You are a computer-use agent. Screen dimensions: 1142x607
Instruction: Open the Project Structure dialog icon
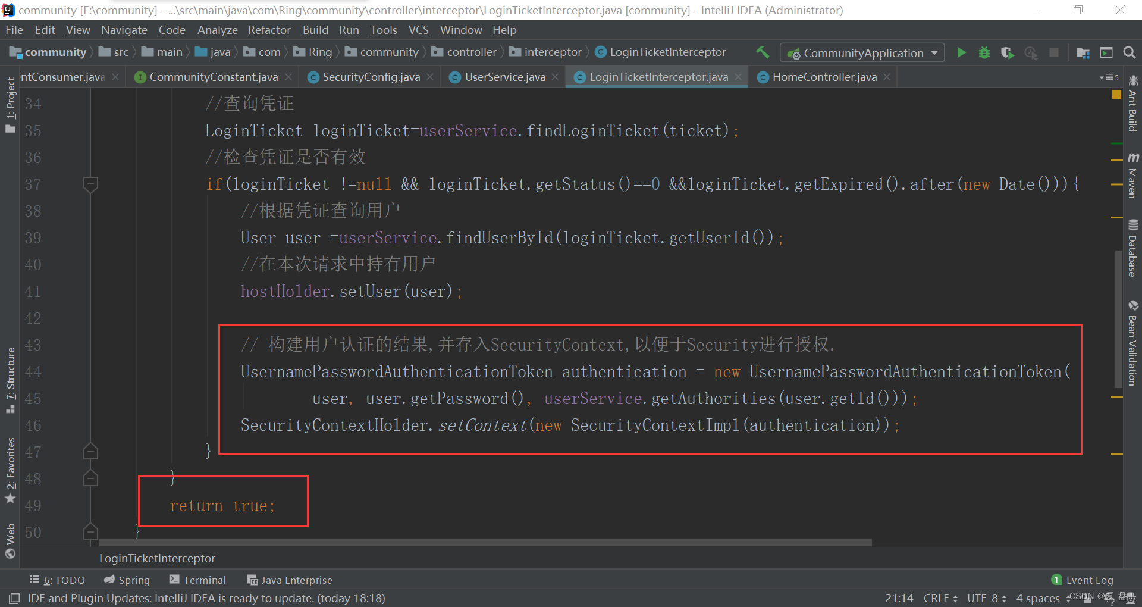coord(1083,52)
